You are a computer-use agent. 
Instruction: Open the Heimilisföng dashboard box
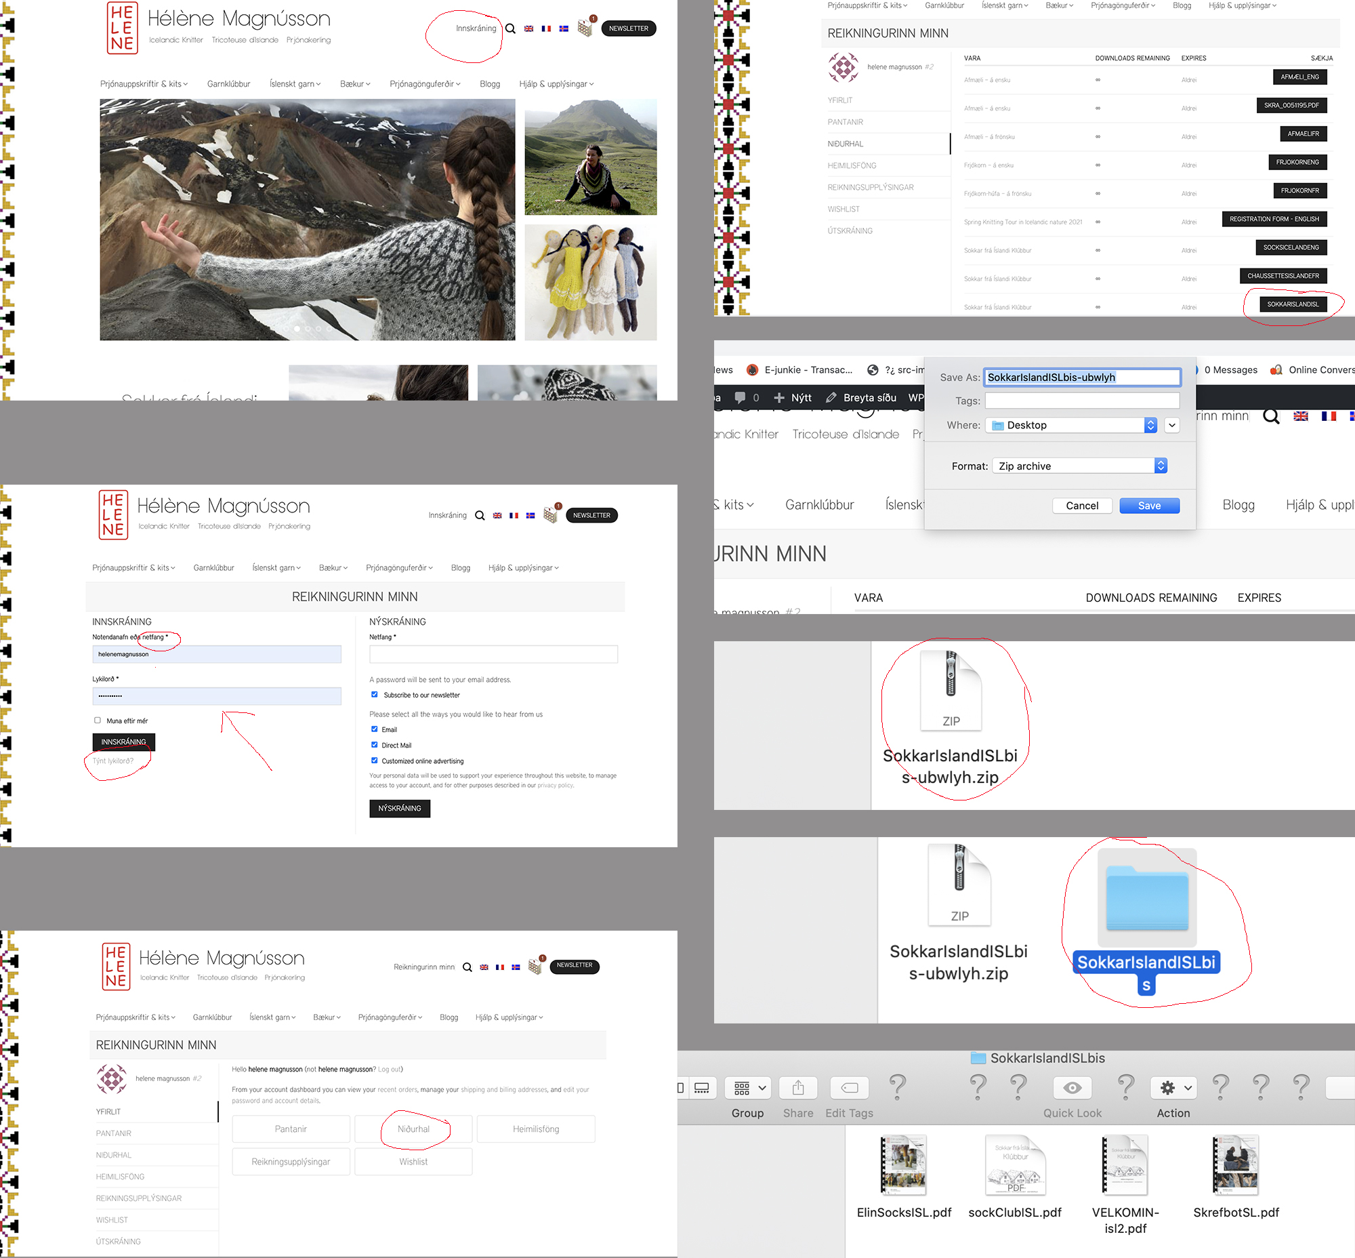(536, 1129)
